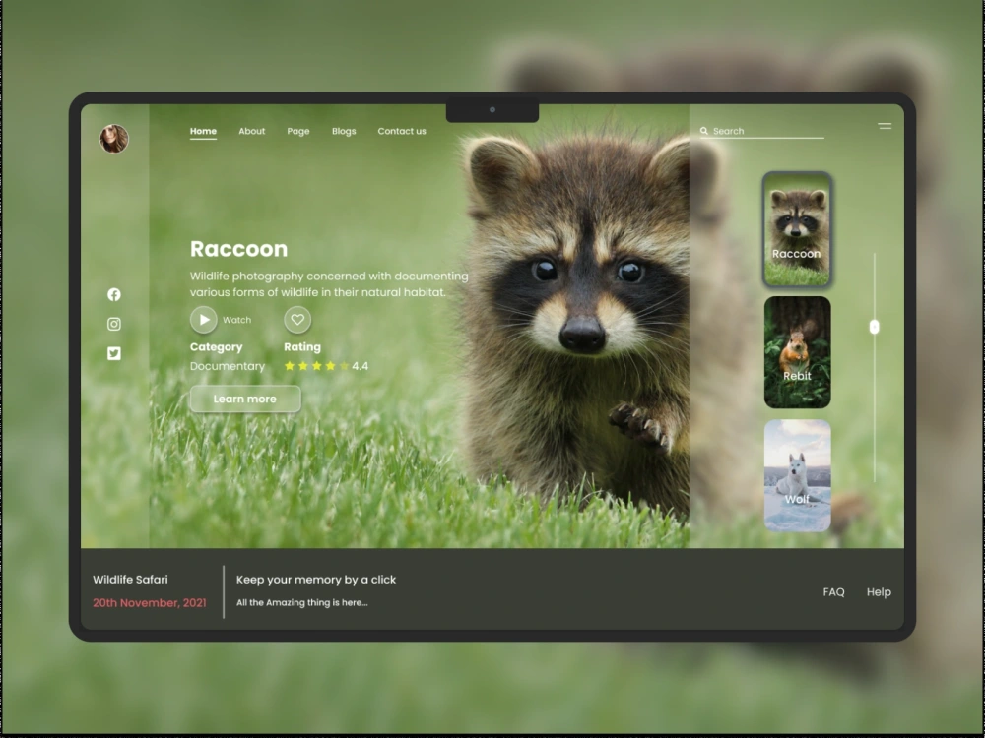The image size is (985, 738).
Task: Click the Learn more button
Action: 245,400
